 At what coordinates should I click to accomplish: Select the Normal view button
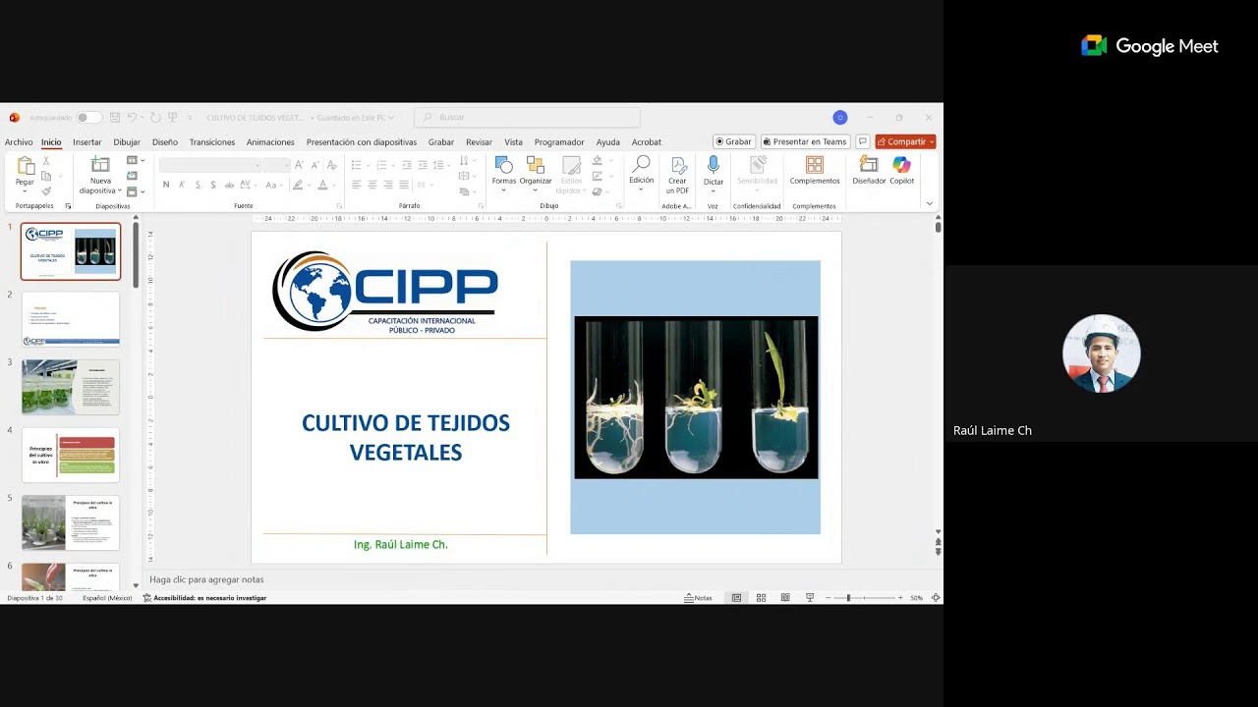tap(736, 597)
